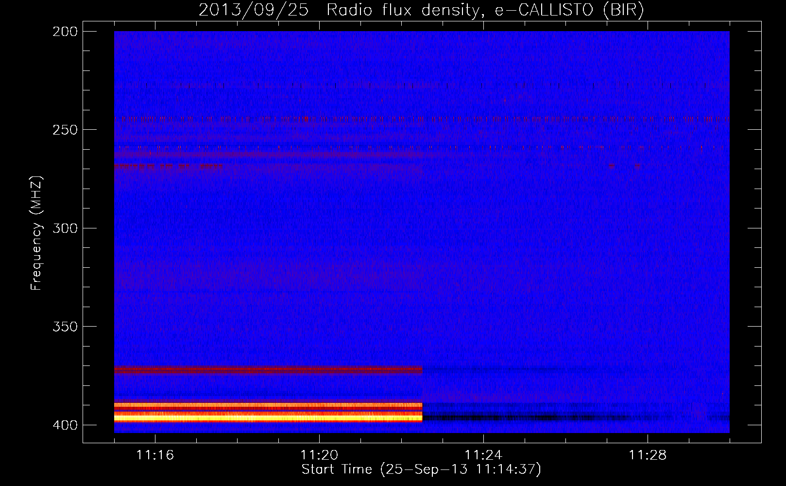Click the 'Start Time (25-Sep-13 11:14:37)' label
Viewport: 786px width, 486px height.
tap(421, 469)
